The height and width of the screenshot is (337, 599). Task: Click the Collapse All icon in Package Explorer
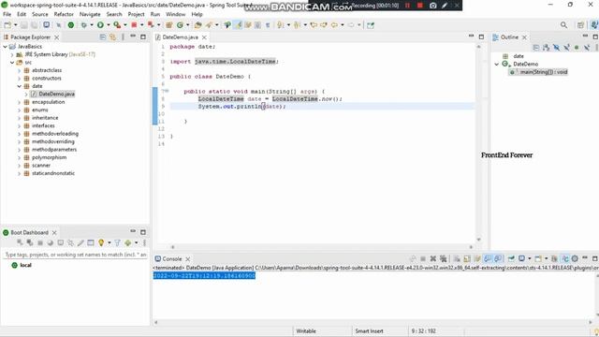[103, 37]
